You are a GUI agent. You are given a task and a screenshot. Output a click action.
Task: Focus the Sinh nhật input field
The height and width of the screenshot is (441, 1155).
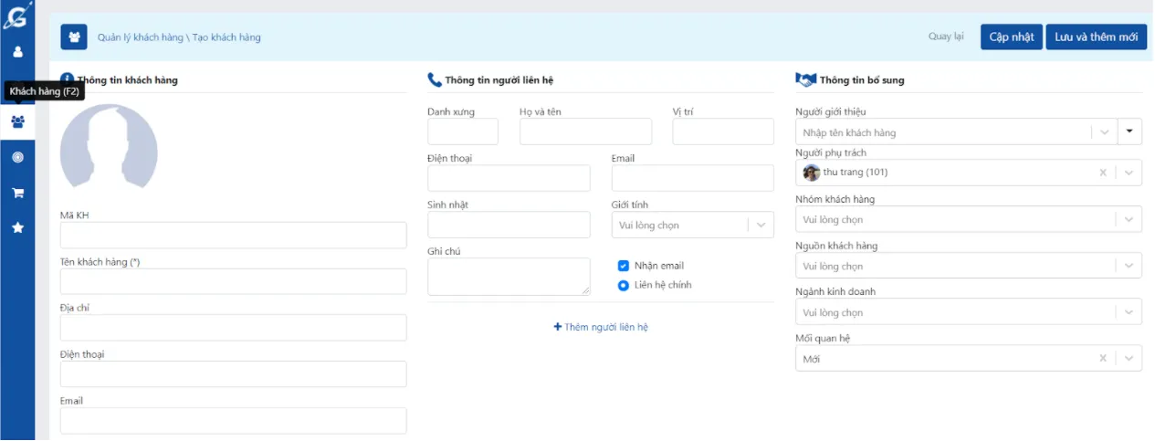[509, 225]
